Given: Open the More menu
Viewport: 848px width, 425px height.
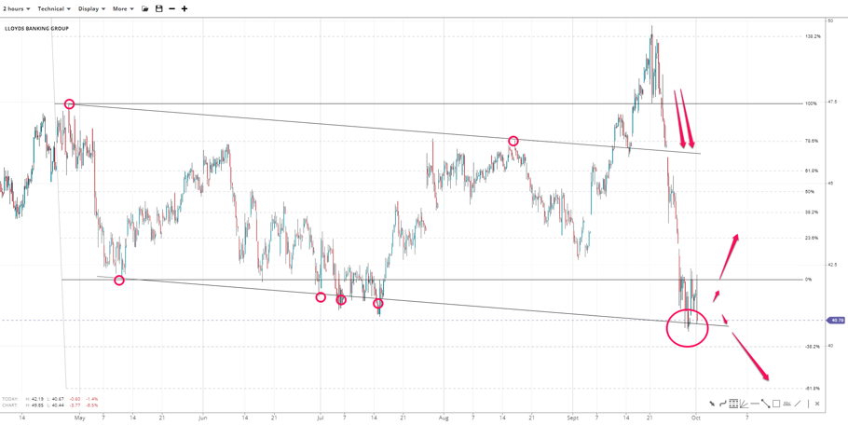Looking at the screenshot, I should (x=122, y=8).
